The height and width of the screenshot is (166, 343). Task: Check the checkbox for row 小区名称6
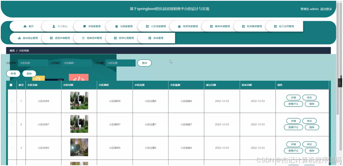pos(12,148)
